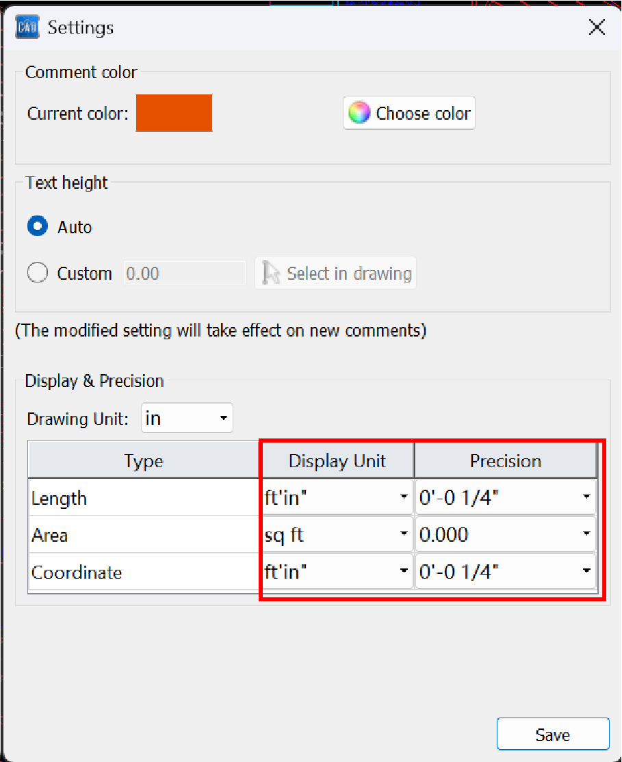Viewport: 622px width, 762px height.
Task: Select the Custom text height option
Action: (x=38, y=274)
